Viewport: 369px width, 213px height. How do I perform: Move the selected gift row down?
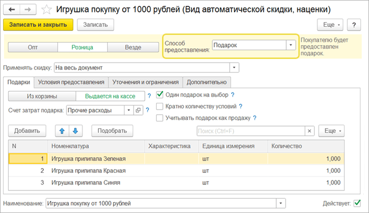click(75, 131)
